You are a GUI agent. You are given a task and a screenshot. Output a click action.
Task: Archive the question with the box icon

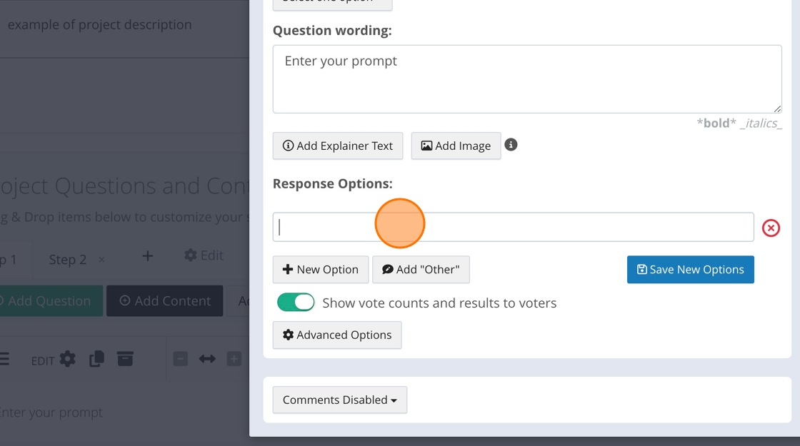tap(125, 359)
